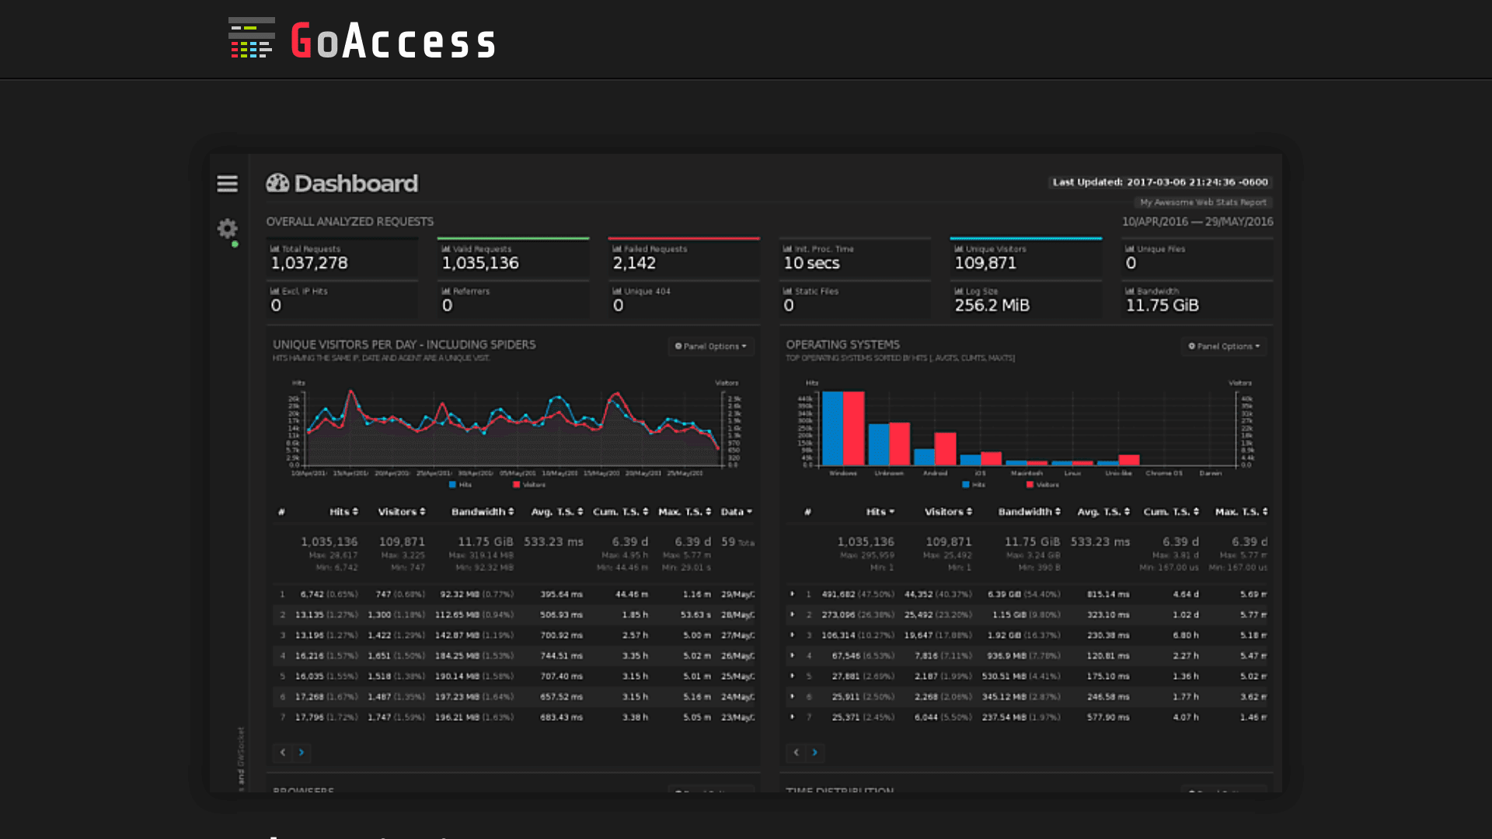Expand first row in Operating Systems table
This screenshot has height=839, width=1492.
pos(792,594)
